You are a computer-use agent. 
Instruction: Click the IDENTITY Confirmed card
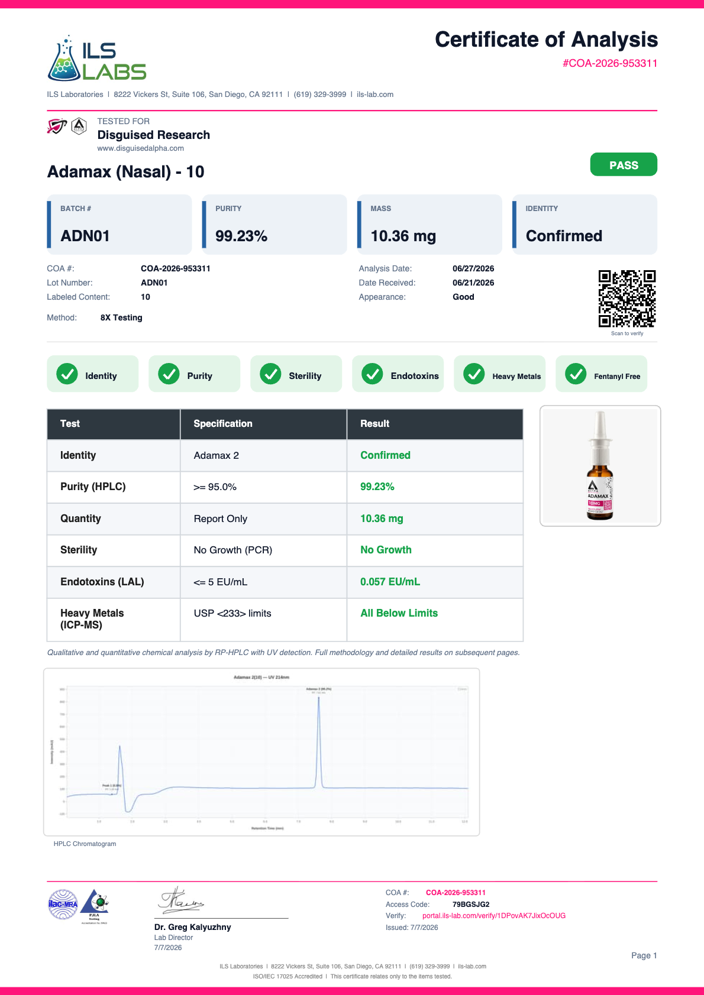click(x=584, y=225)
